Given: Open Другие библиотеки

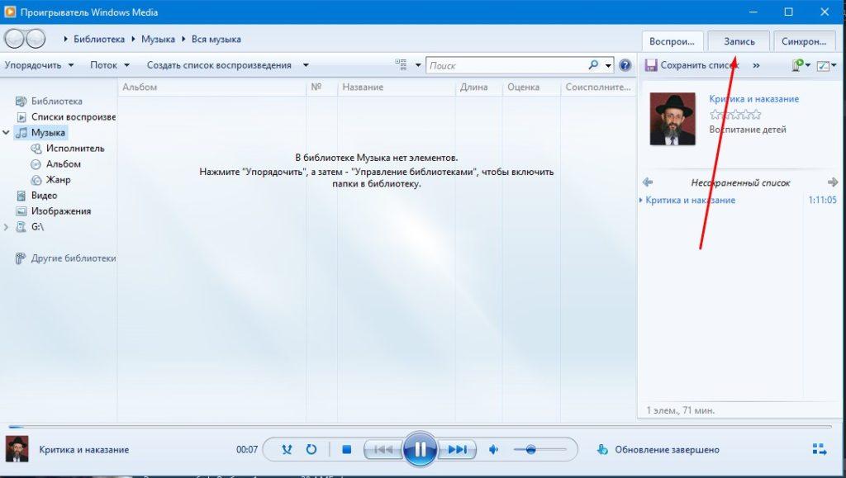Looking at the screenshot, I should (x=66, y=258).
